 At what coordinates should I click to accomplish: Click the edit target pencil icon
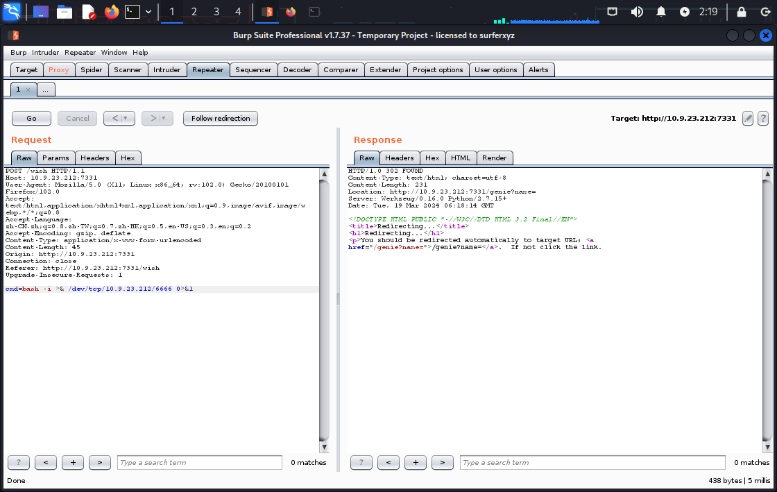tap(748, 118)
